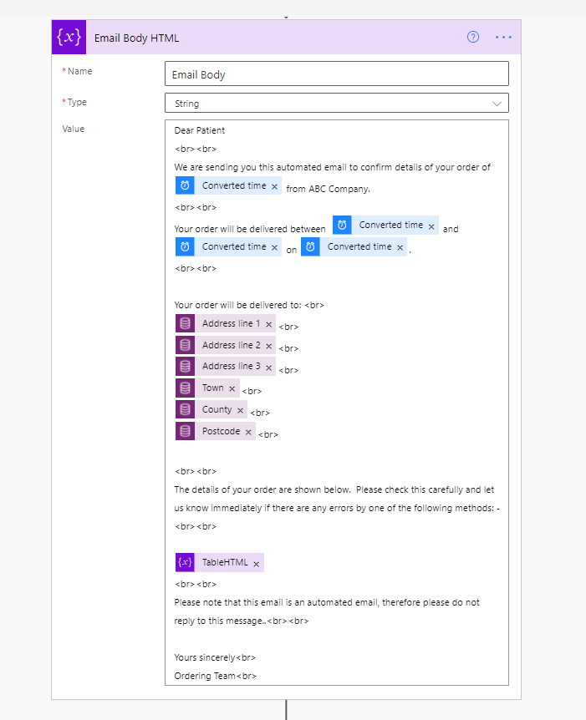Screen dimensions: 586x720
Task: Click the Name field containing Email Body
Action: click(336, 74)
